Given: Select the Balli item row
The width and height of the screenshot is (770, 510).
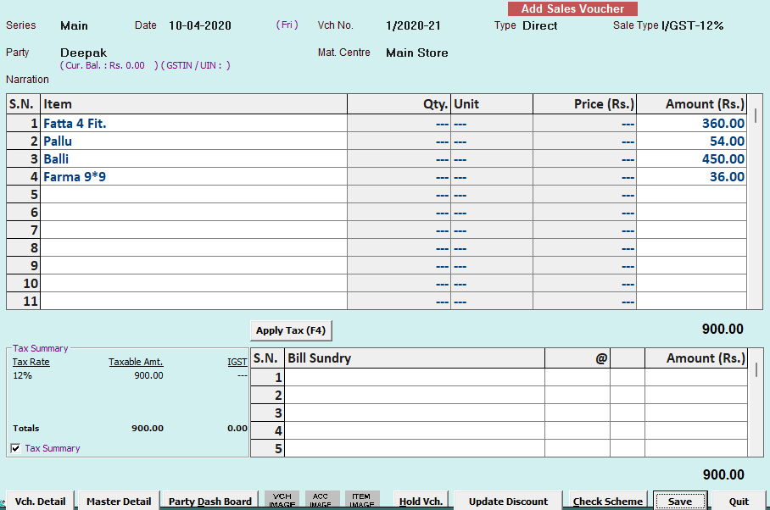Looking at the screenshot, I should [193, 159].
